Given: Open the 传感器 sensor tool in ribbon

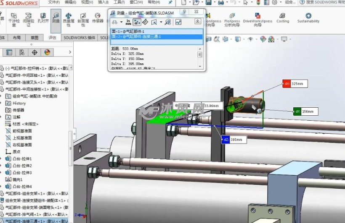Looking at the screenshot, I should point(98,18).
